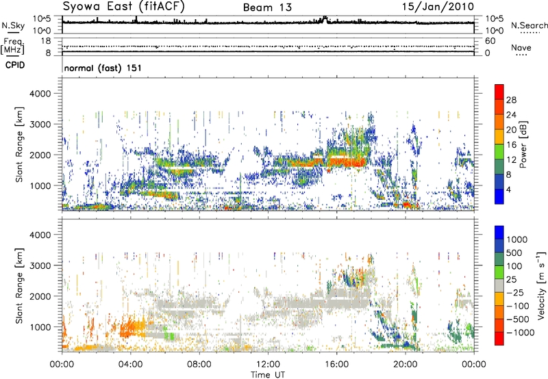548x379 pixels.
Task: Select the 'Beam 13' header label
Action: coord(267,8)
